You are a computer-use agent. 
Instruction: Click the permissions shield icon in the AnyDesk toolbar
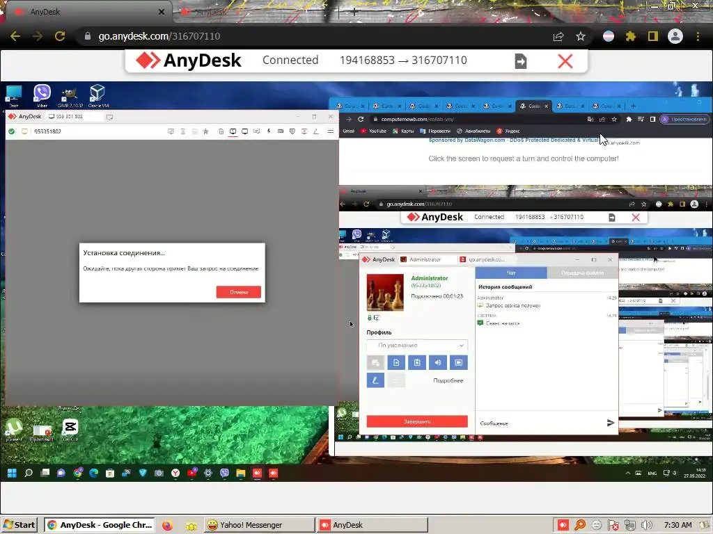[x=292, y=131]
